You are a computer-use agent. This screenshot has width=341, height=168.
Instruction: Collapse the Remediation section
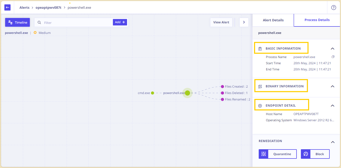point(333,142)
